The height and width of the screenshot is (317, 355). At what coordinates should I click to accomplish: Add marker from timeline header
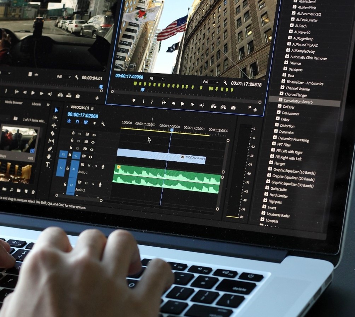94,123
